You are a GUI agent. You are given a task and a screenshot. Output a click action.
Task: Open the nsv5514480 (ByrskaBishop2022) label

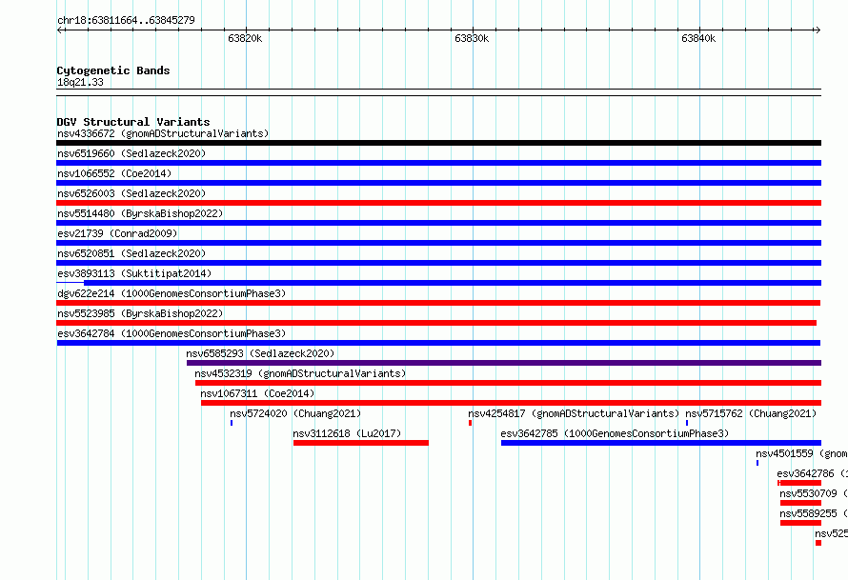pos(140,213)
